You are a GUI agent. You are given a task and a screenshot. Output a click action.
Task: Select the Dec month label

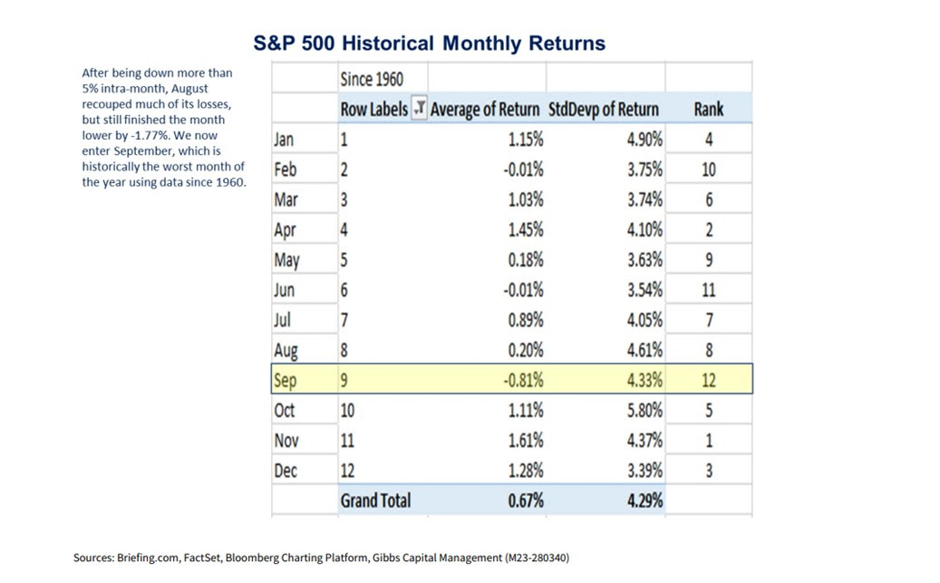click(x=285, y=470)
